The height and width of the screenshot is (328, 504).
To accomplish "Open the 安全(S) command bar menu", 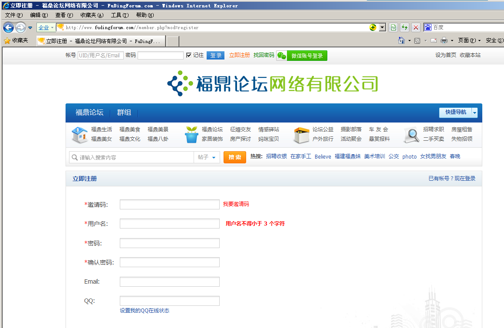I will 494,40.
